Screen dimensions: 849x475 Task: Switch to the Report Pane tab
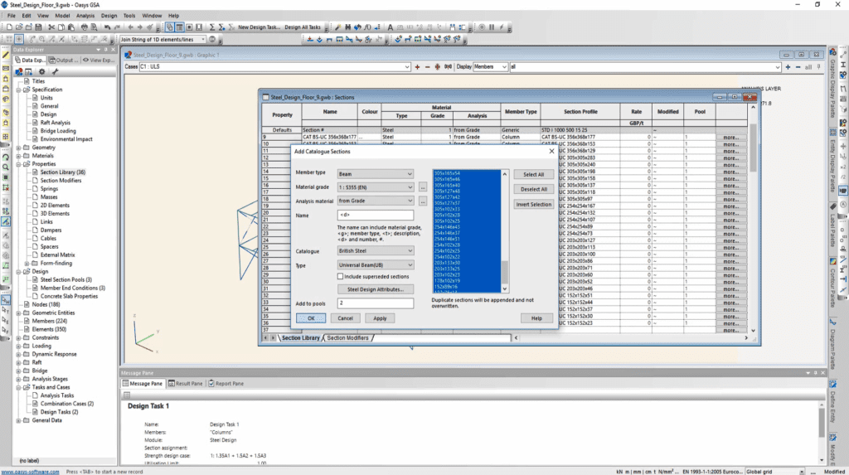[x=226, y=384]
